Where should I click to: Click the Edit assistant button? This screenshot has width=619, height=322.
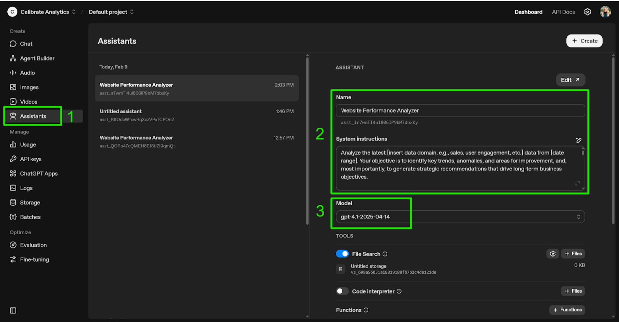pos(570,80)
